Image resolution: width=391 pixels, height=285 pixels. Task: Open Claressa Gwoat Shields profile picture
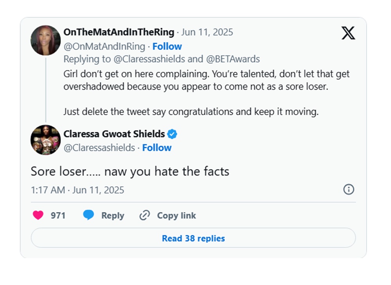tap(45, 140)
